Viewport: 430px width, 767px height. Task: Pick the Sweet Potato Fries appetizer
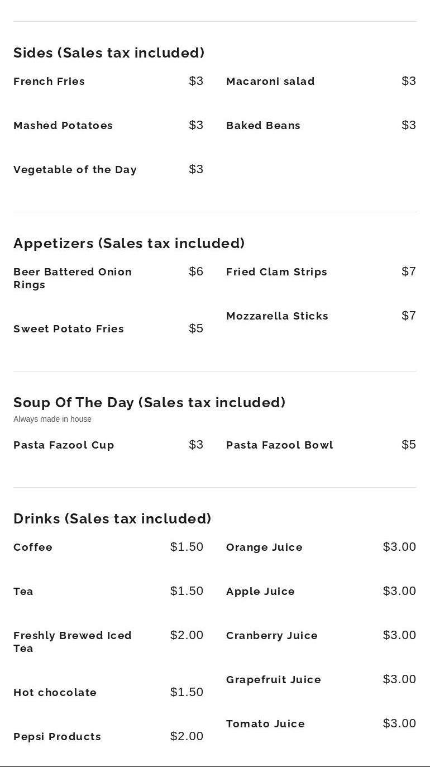(69, 329)
